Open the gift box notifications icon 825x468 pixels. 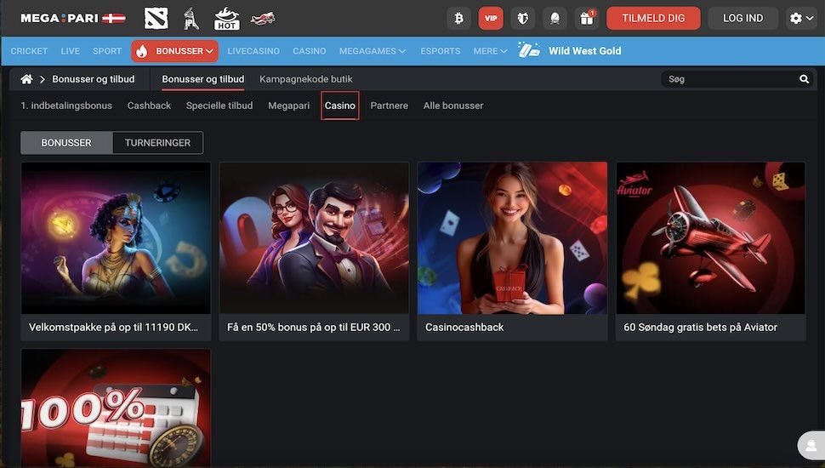[x=587, y=19]
